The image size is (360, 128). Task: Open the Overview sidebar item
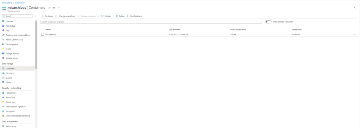point(9,21)
